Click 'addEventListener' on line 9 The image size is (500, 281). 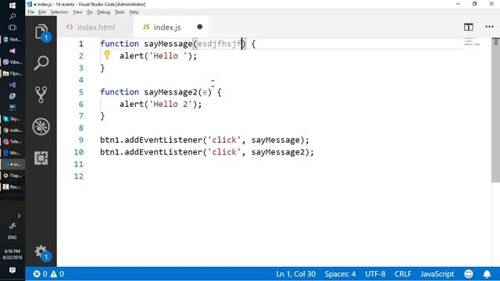[x=163, y=140]
